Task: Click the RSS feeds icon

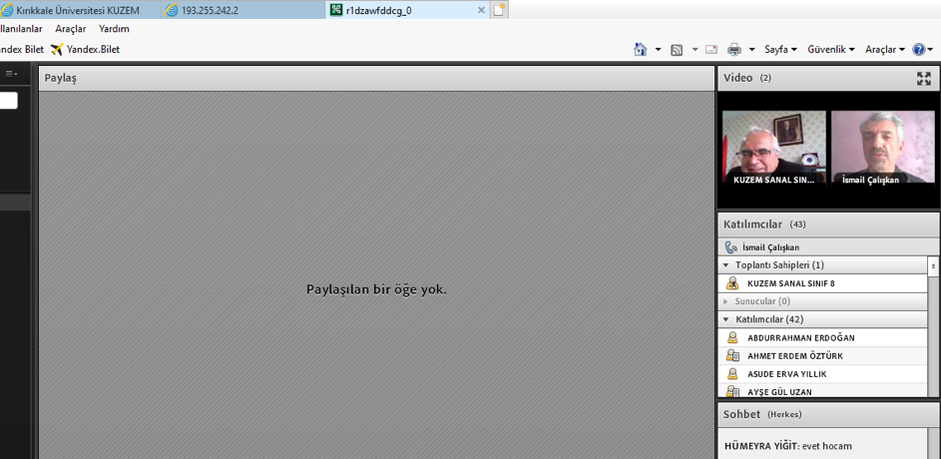Action: pos(677,49)
